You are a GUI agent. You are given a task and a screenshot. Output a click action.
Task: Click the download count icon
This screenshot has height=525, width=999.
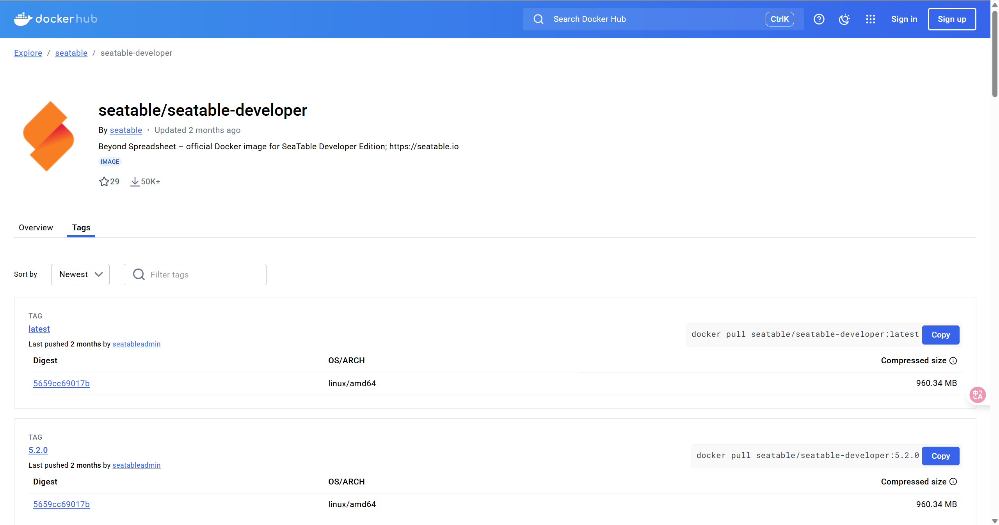pyautogui.click(x=135, y=182)
